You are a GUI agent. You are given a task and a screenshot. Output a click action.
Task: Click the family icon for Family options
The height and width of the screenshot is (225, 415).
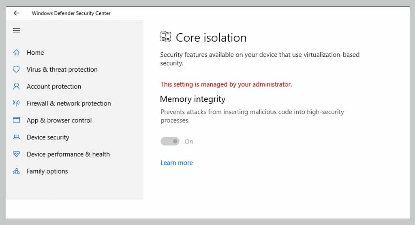click(x=16, y=171)
